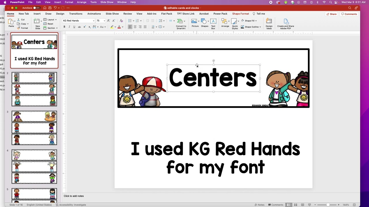This screenshot has height=207, width=369.
Task: Click the Tell me search box
Action: 259,14
